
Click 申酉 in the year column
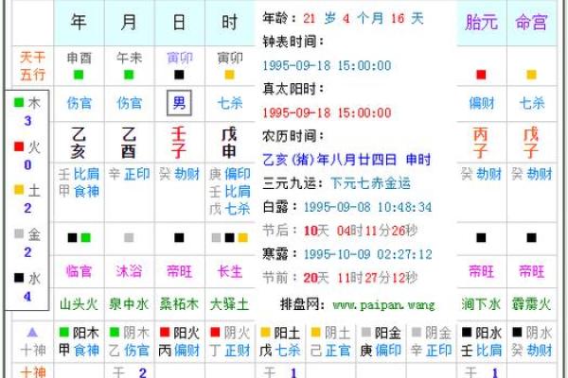(80, 58)
